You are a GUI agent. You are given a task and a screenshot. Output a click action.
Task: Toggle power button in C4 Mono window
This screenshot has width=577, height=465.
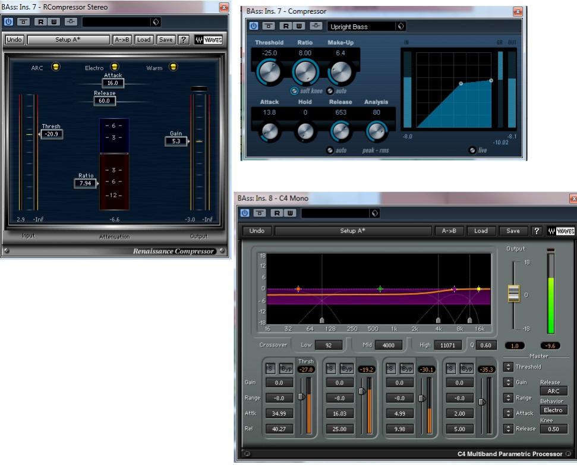click(x=245, y=213)
